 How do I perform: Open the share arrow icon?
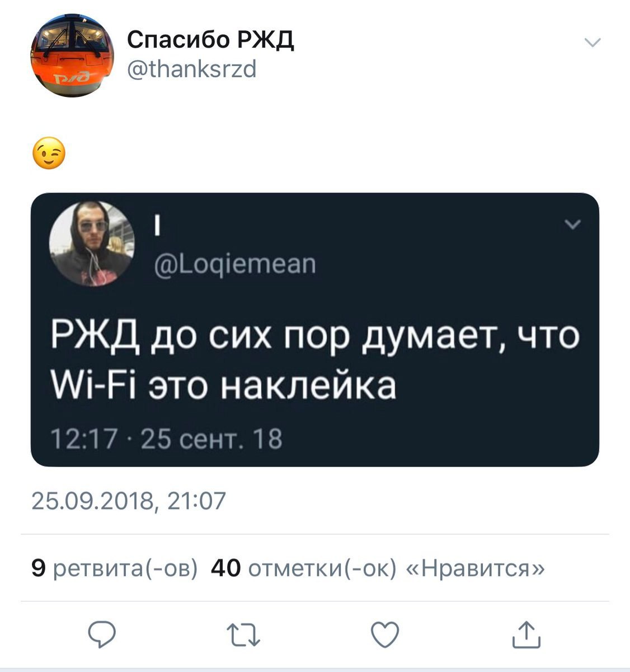pyautogui.click(x=526, y=634)
